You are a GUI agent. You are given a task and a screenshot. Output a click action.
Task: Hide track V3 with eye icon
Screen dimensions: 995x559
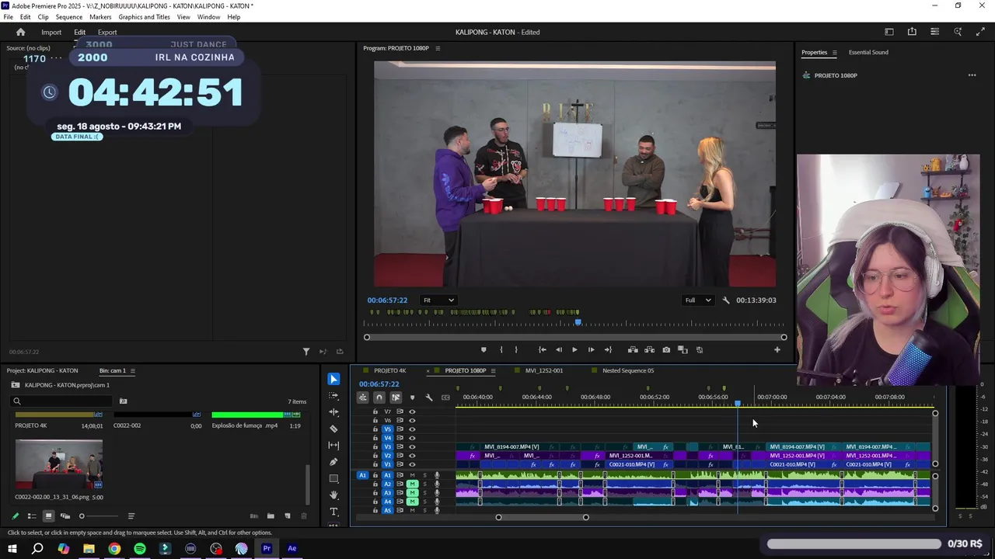point(412,447)
